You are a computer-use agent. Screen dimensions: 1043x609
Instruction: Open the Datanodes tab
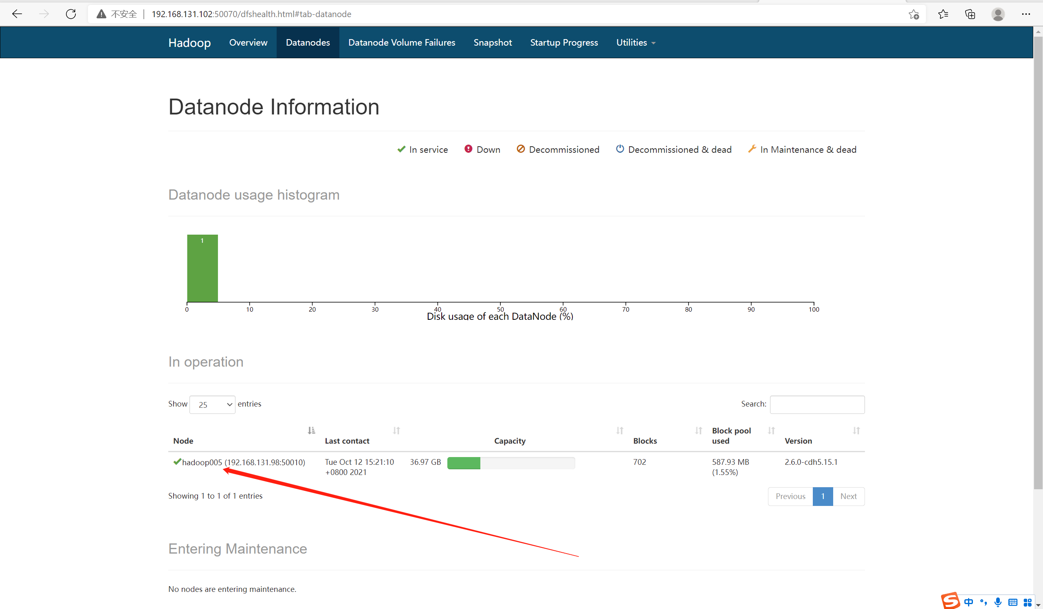pos(307,43)
